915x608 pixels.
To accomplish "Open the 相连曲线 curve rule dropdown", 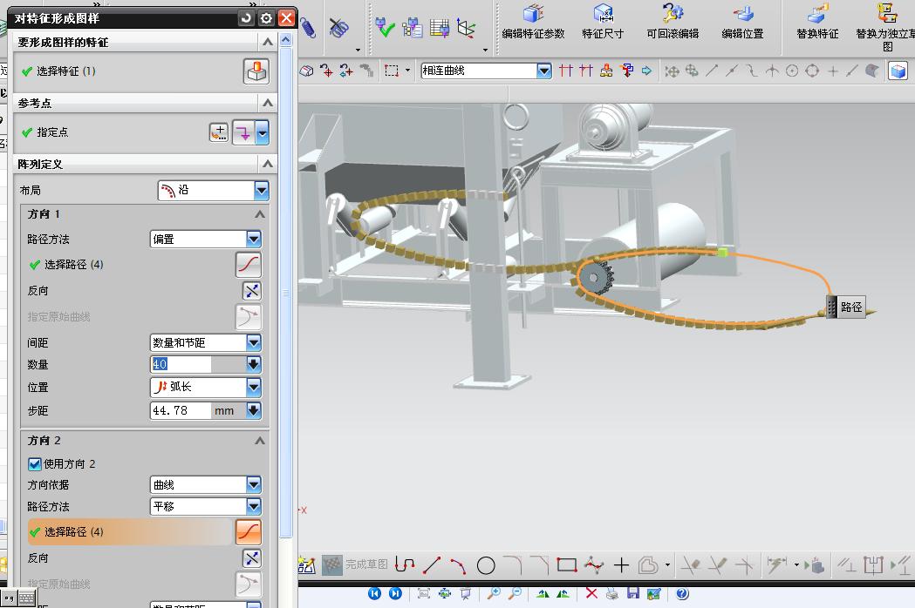I will pyautogui.click(x=544, y=71).
